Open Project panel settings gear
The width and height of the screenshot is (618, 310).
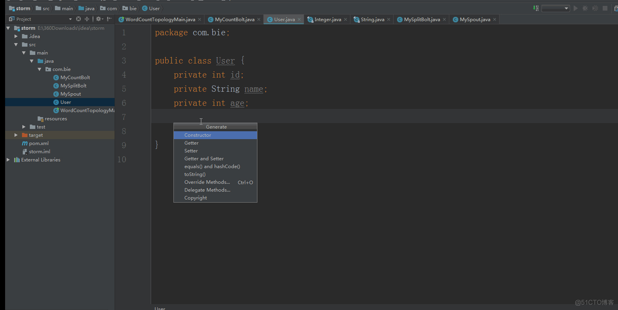click(99, 19)
